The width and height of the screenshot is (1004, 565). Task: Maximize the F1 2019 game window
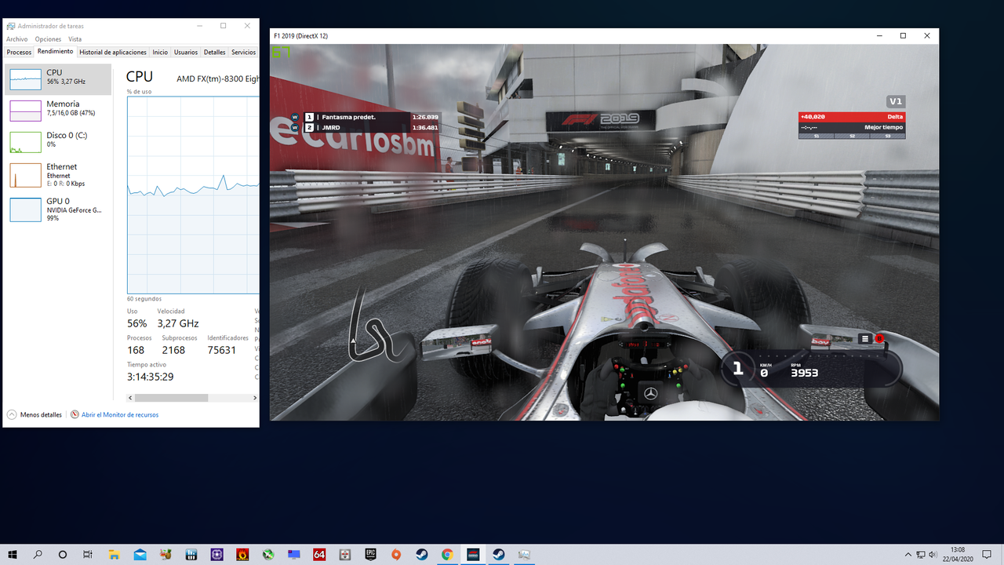tap(903, 36)
